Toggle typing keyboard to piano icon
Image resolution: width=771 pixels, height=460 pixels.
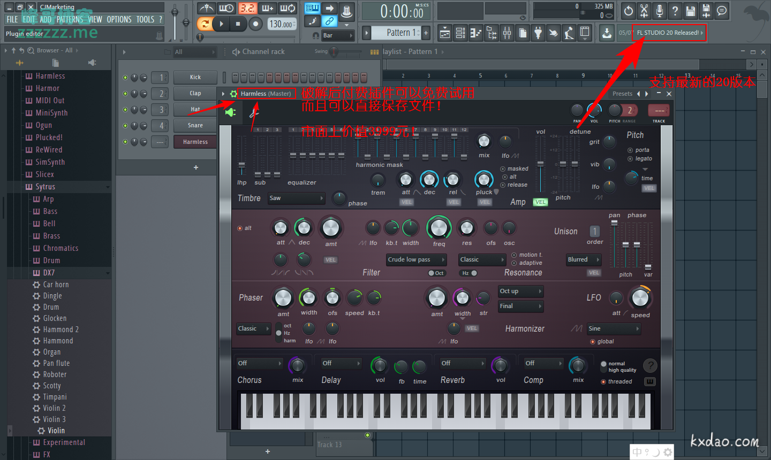pyautogui.click(x=312, y=8)
